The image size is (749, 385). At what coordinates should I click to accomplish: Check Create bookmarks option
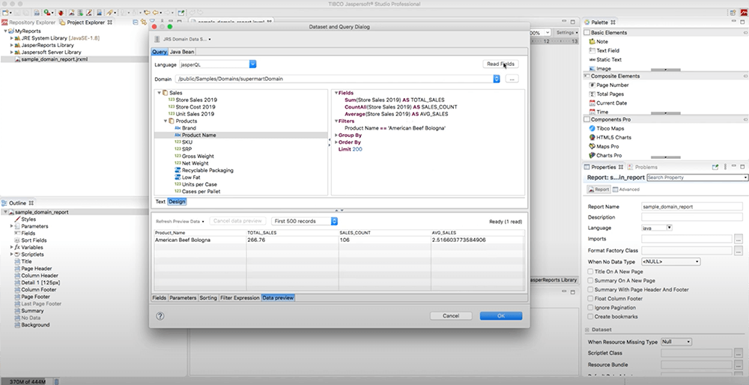tap(590, 317)
